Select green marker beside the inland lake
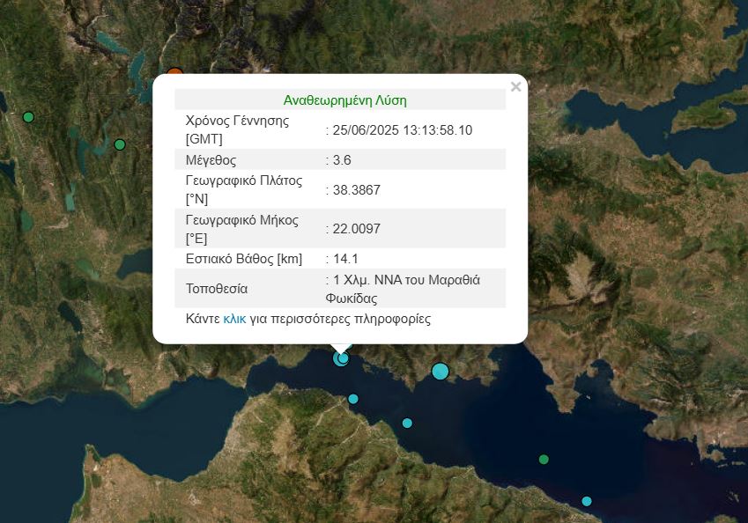 coord(120,144)
